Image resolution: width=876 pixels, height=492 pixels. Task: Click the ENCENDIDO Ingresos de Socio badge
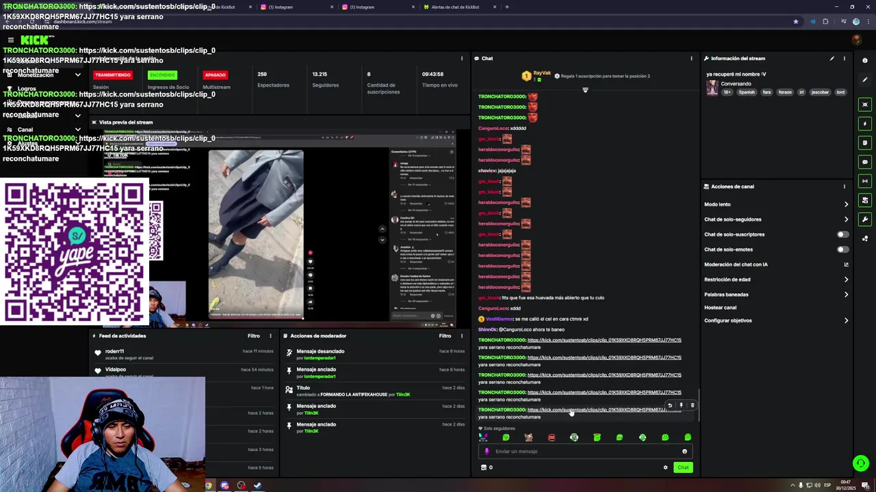163,75
